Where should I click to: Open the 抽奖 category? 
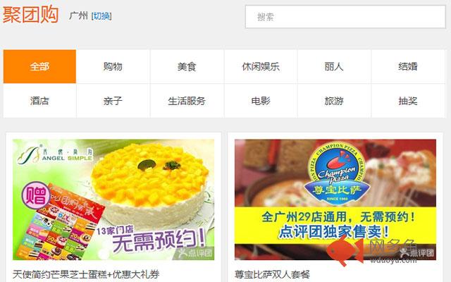tap(408, 101)
